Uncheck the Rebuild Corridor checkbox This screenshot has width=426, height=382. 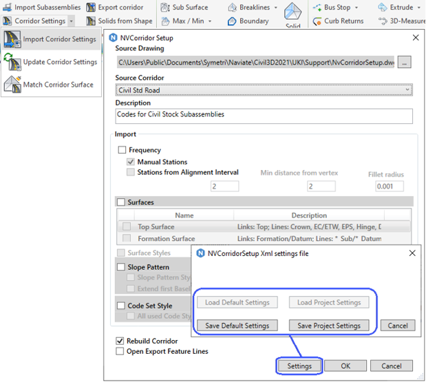click(120, 341)
